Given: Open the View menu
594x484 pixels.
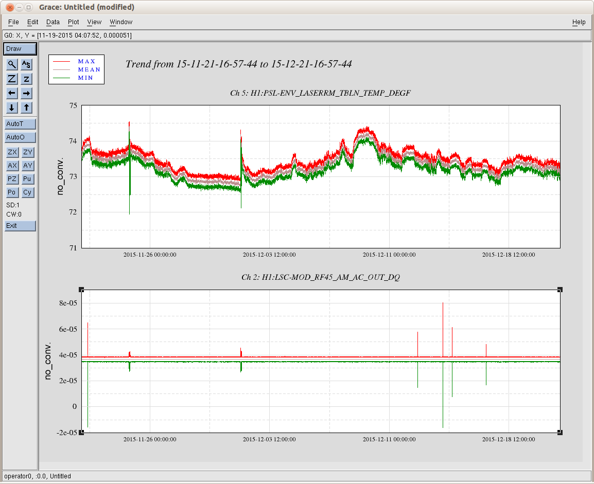Looking at the screenshot, I should click(94, 22).
